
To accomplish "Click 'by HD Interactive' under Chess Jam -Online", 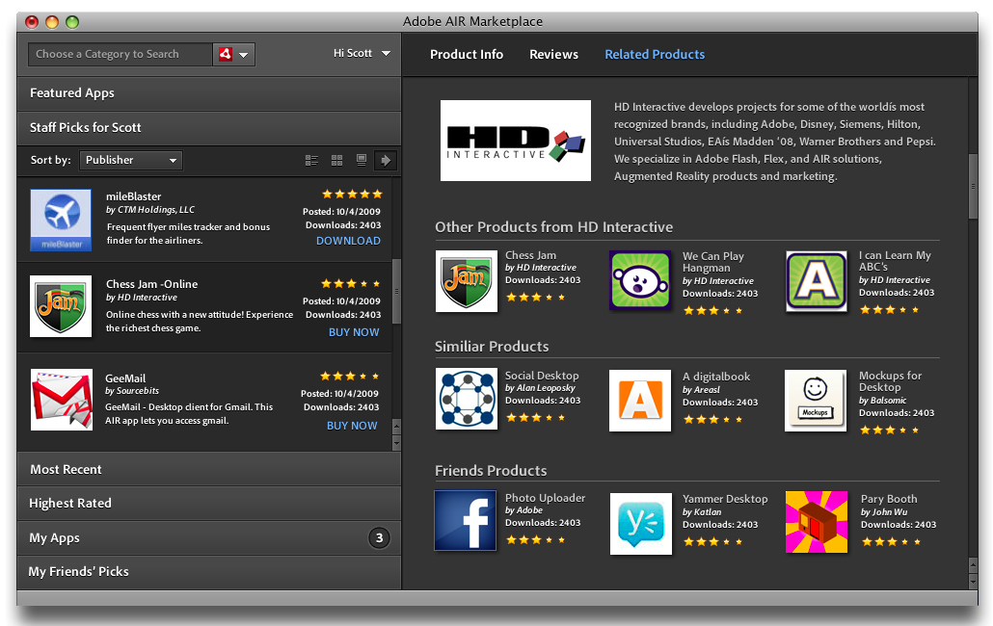I will tap(141, 298).
